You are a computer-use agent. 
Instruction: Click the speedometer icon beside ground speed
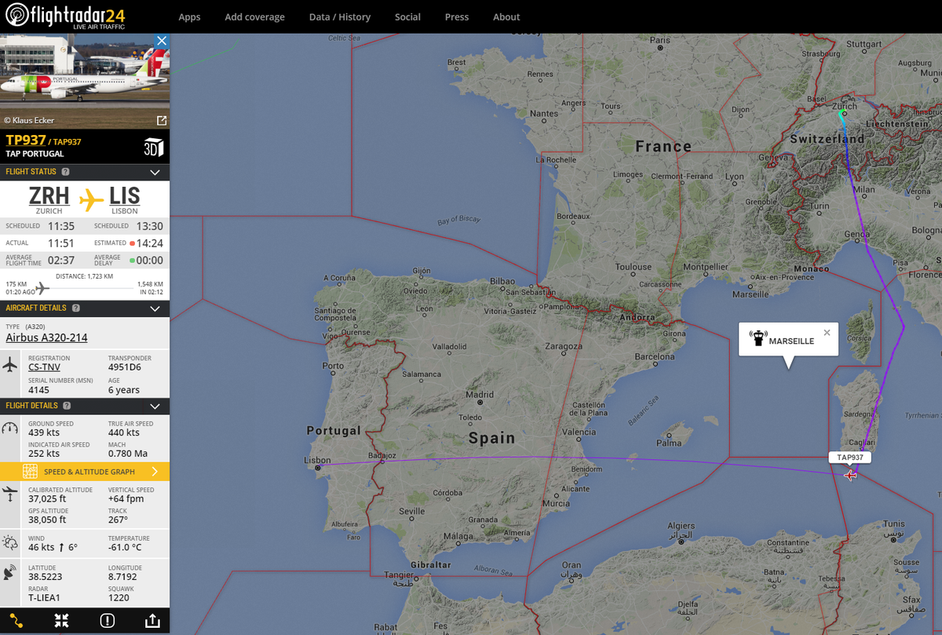click(x=10, y=429)
